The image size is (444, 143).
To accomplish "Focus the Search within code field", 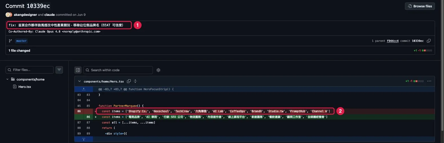I will point(118,70).
